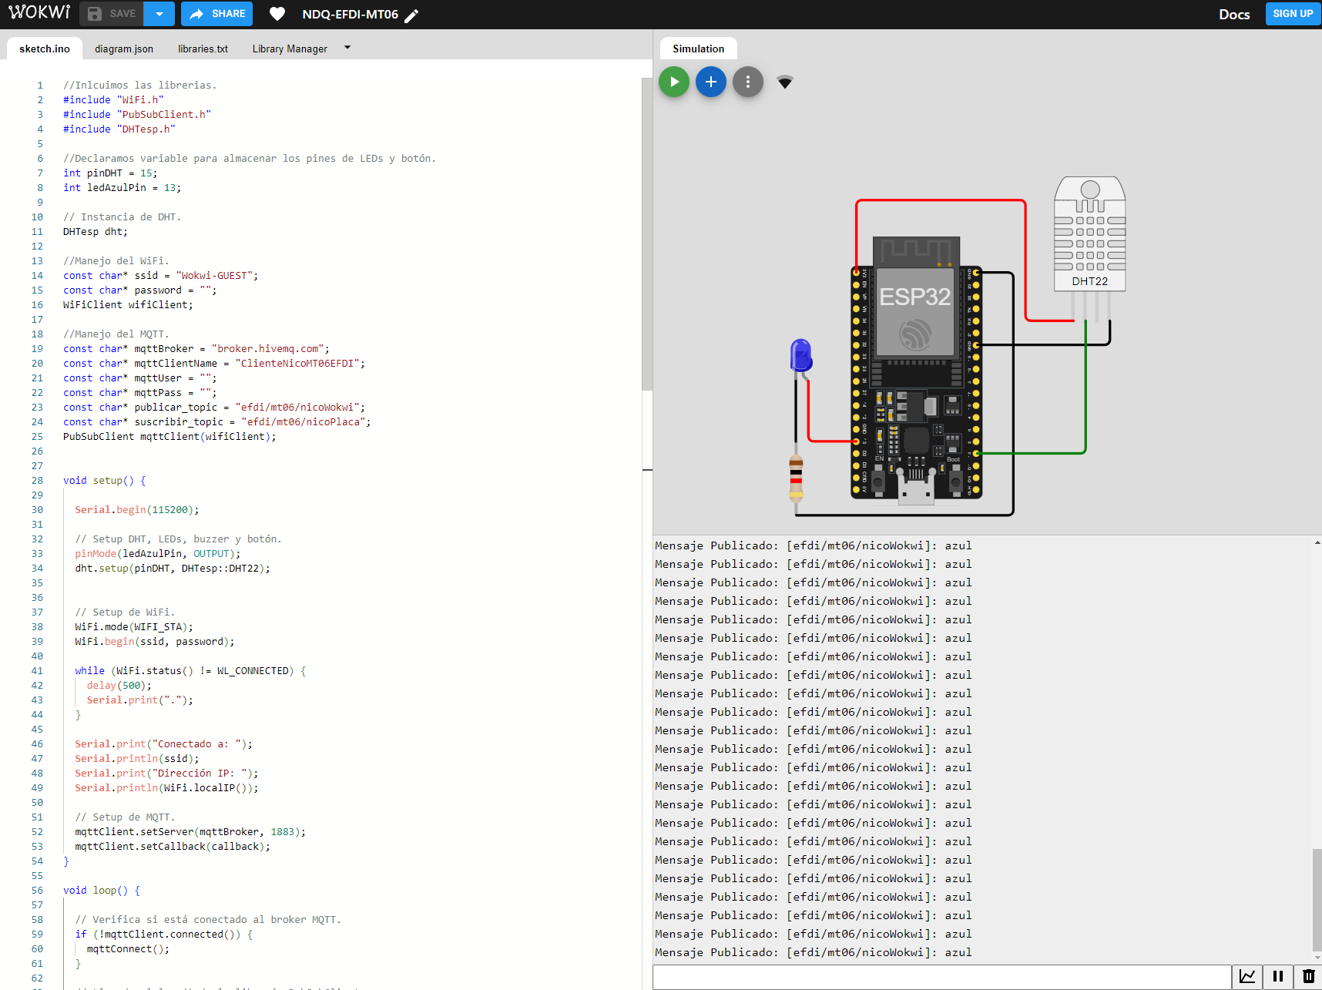Click 'mqttClient.setCallback(callback);' line

[173, 847]
